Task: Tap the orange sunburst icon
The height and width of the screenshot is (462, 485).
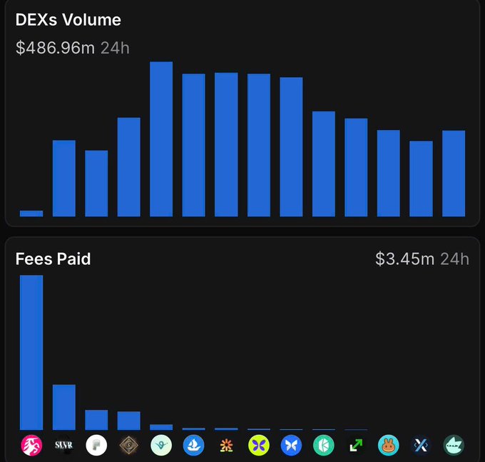Action: (x=226, y=446)
